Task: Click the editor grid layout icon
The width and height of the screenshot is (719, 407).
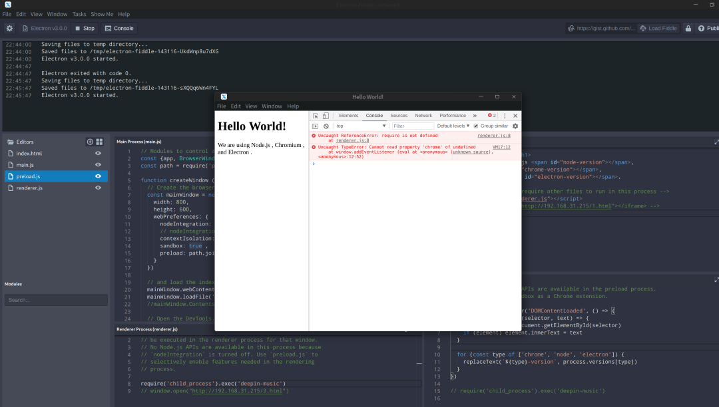Action: coord(99,142)
